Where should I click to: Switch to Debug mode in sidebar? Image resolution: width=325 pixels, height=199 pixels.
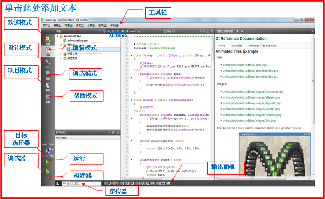[48, 75]
